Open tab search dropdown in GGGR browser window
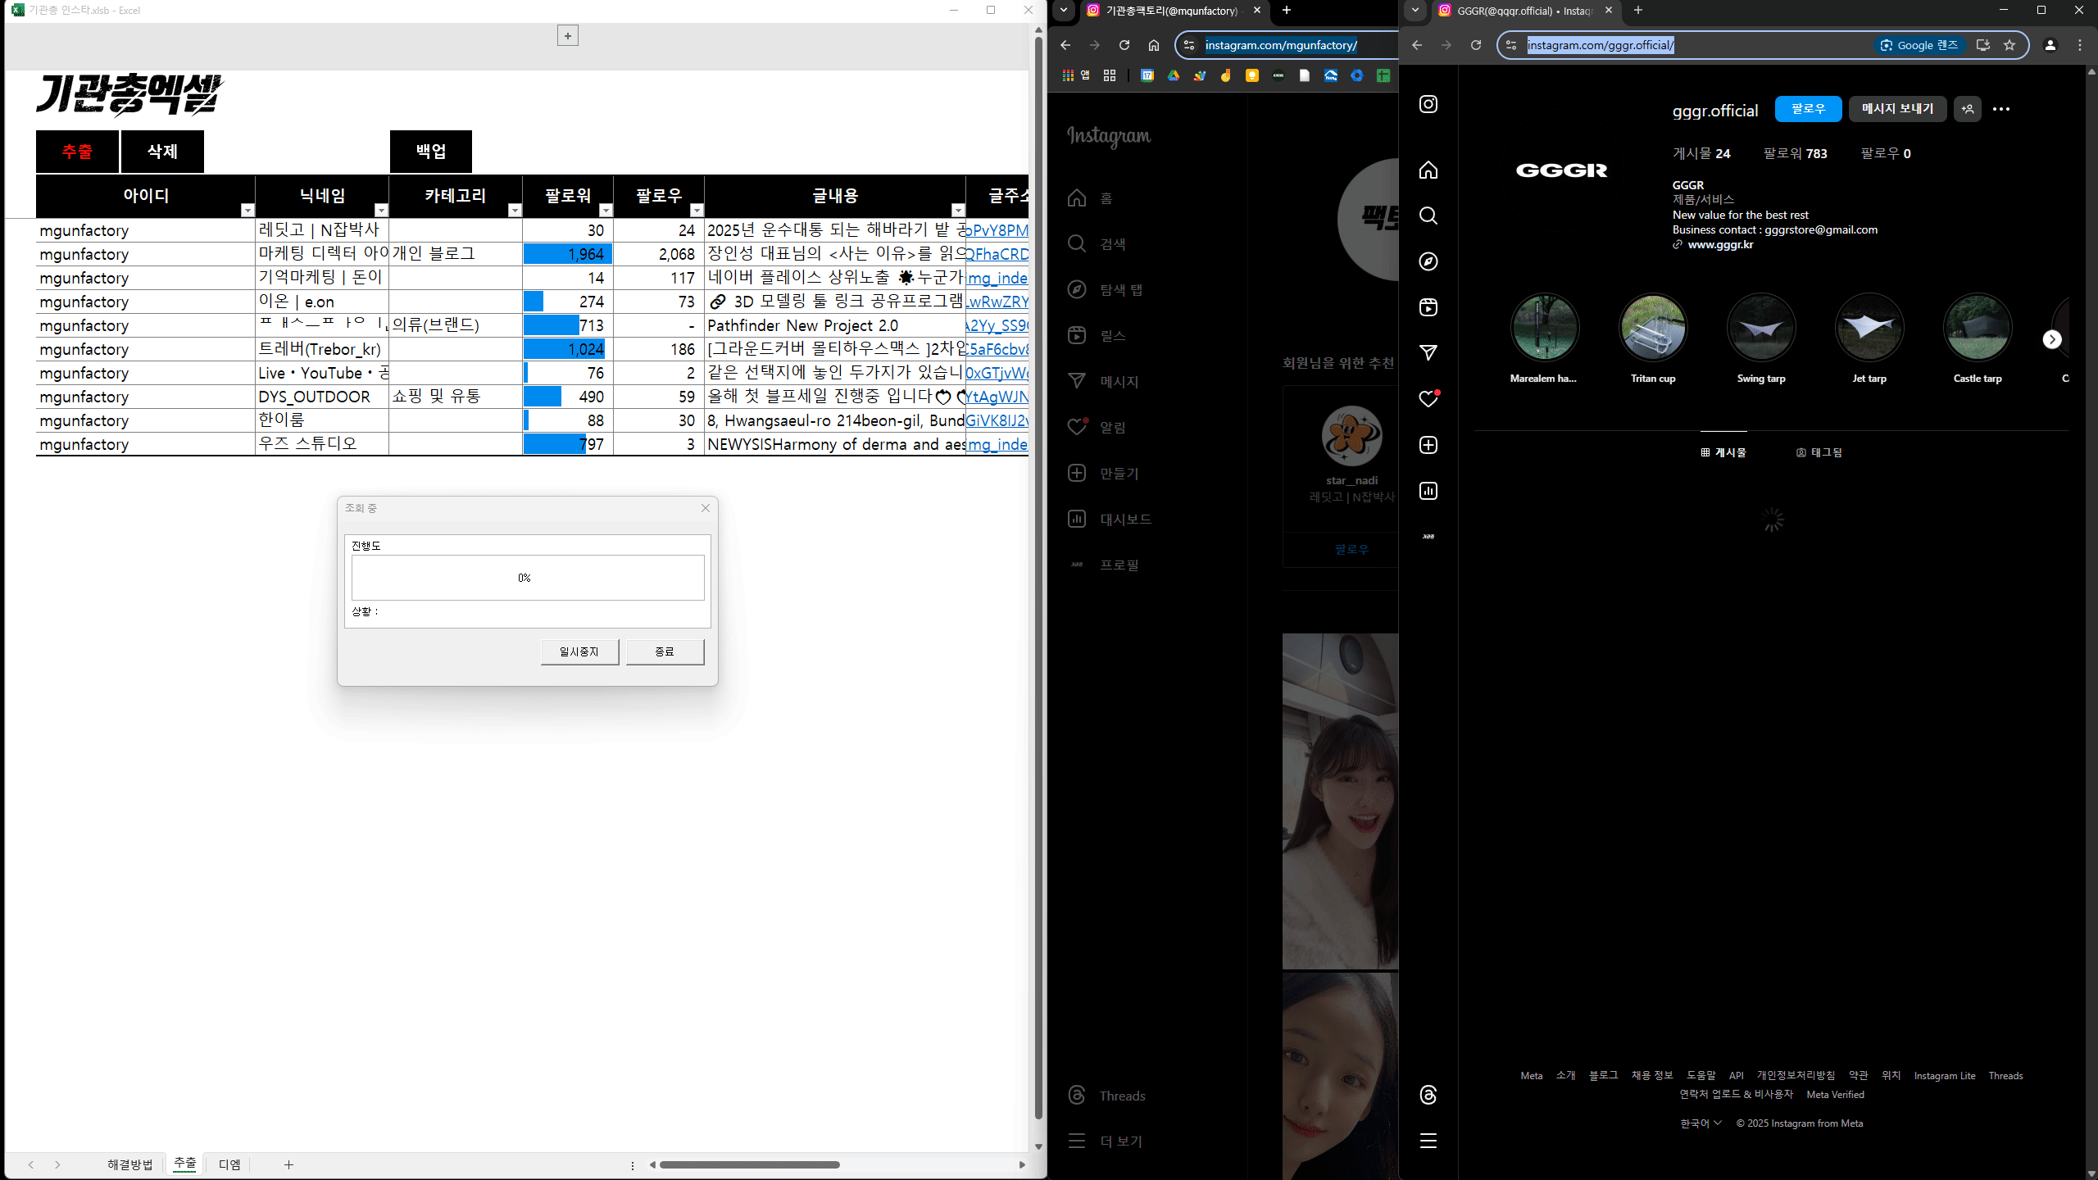This screenshot has height=1180, width=2098. click(x=1415, y=11)
